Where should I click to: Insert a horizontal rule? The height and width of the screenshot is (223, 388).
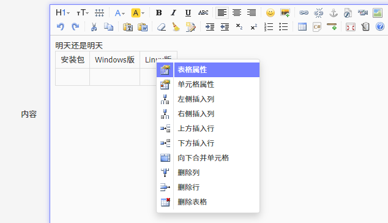tap(332, 27)
